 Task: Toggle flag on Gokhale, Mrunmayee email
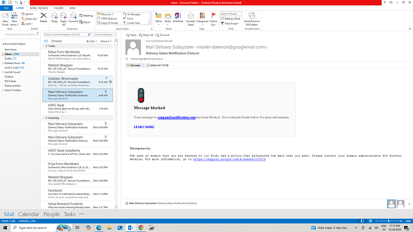pyautogui.click(x=107, y=78)
